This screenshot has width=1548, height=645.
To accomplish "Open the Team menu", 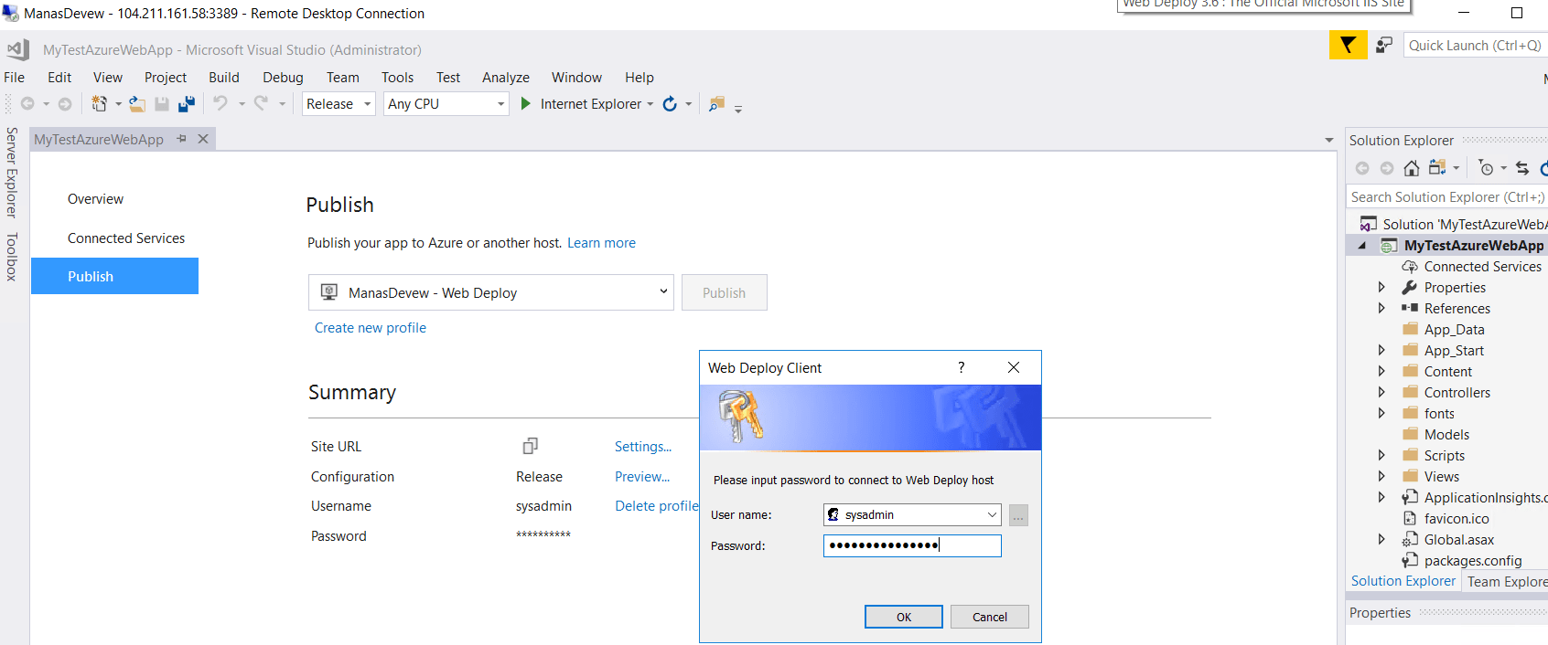I will pyautogui.click(x=343, y=78).
